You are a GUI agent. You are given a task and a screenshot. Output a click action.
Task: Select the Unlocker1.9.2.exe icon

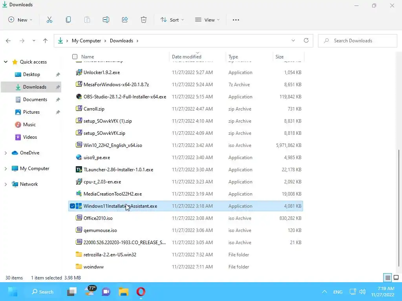(x=79, y=72)
